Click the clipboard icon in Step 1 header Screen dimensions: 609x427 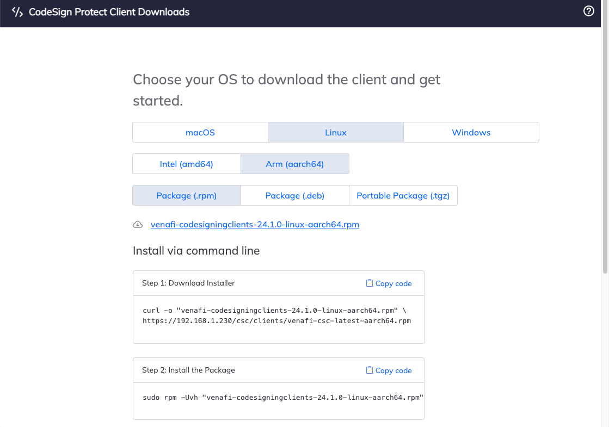369,283
